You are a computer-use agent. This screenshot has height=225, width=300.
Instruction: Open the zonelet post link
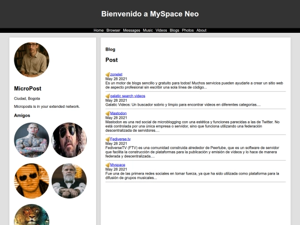(x=116, y=74)
